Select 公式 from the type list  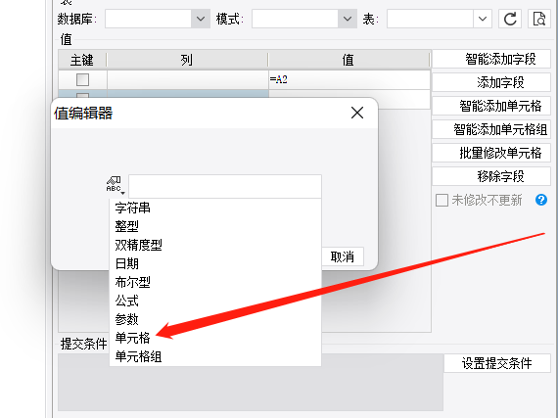215,301
